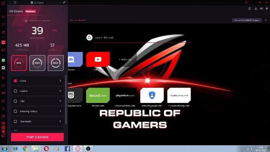Screen dimensions: 270x152
Task: Expand the Cache row chevron
Action: tap(60, 81)
